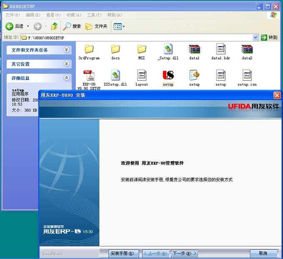The height and width of the screenshot is (259, 283).
Task: Open the Favorites (收藏) menu
Action: (x=74, y=15)
